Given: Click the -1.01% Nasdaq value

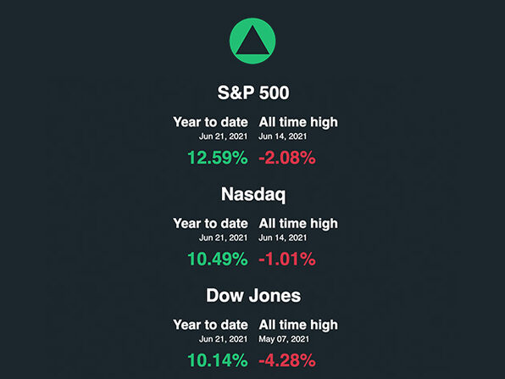Looking at the screenshot, I should tap(287, 259).
